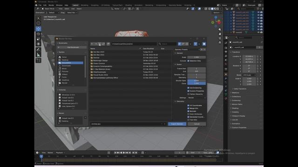The height and width of the screenshot is (167, 298).
Task: Click the viewport pan hand icon
Action: tap(220, 34)
